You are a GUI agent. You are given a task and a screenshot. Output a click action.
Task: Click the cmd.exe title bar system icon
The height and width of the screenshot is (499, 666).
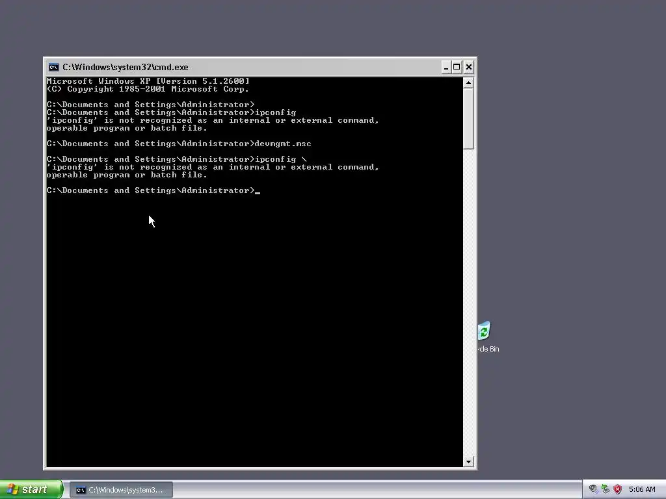(x=53, y=67)
